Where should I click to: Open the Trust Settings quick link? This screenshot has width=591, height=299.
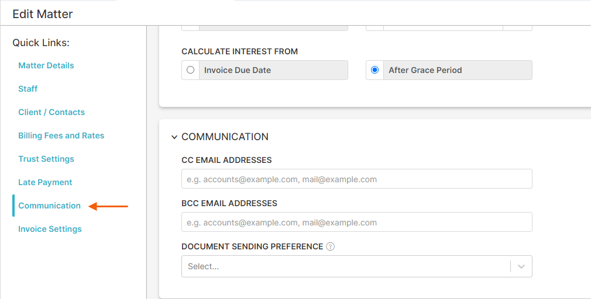(46, 159)
